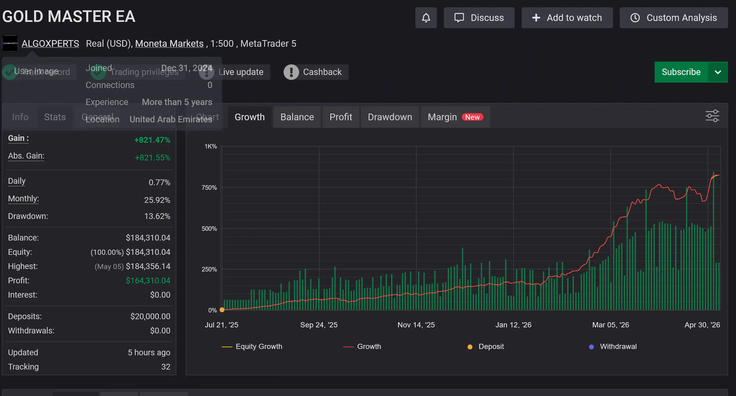Click the underlined Gain: label

18,138
